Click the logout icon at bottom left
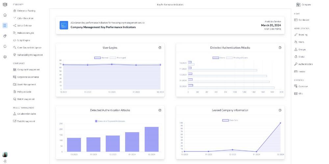Image resolution: width=329 pixels, height=164 pixels. click(5, 161)
